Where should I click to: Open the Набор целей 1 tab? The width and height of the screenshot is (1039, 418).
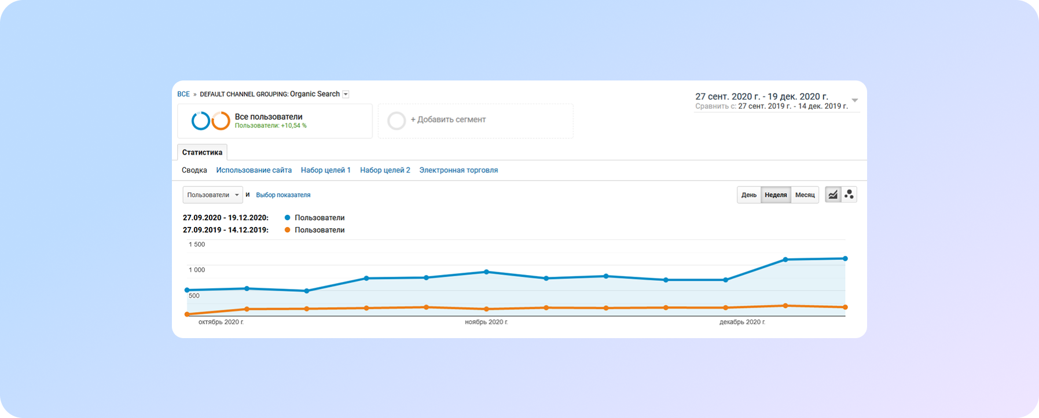[326, 170]
